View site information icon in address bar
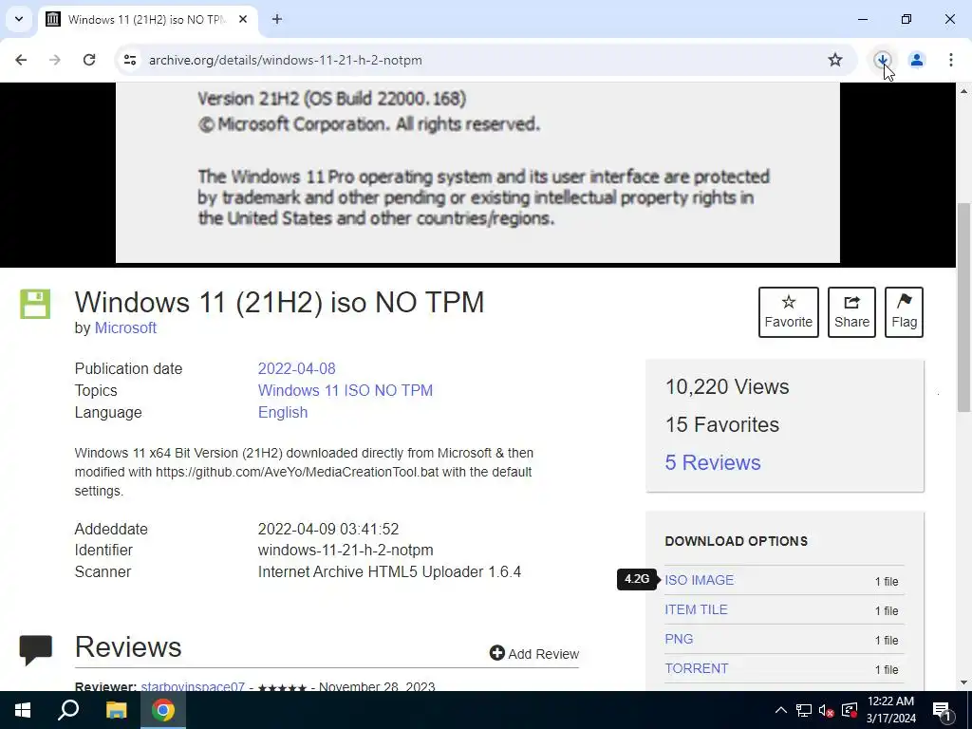Viewport: 972px width, 729px height. coord(129,60)
